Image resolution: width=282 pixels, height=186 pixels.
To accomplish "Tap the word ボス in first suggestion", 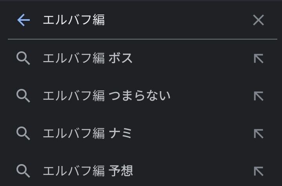I will (121, 58).
